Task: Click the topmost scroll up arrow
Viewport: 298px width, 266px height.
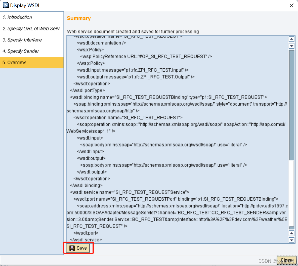Action: point(291,39)
